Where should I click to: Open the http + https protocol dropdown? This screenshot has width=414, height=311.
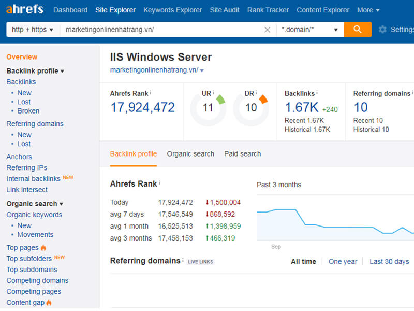coord(33,30)
